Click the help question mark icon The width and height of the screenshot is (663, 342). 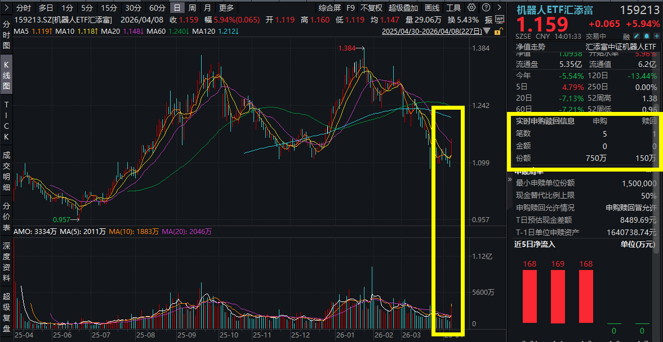coord(486,8)
